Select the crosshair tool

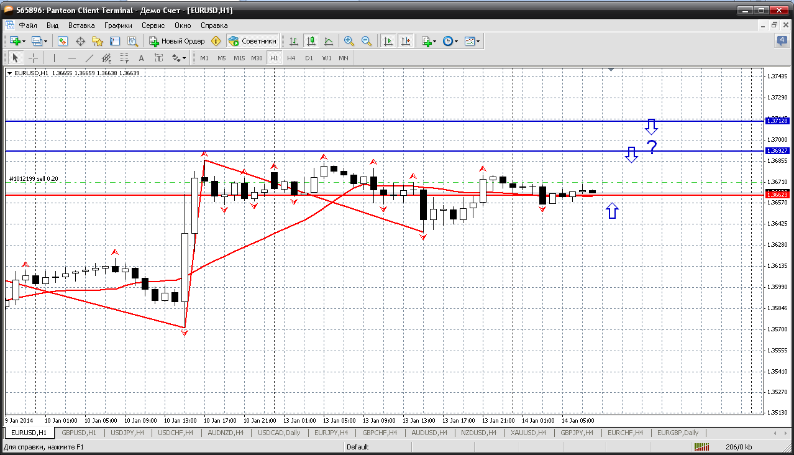coord(33,58)
